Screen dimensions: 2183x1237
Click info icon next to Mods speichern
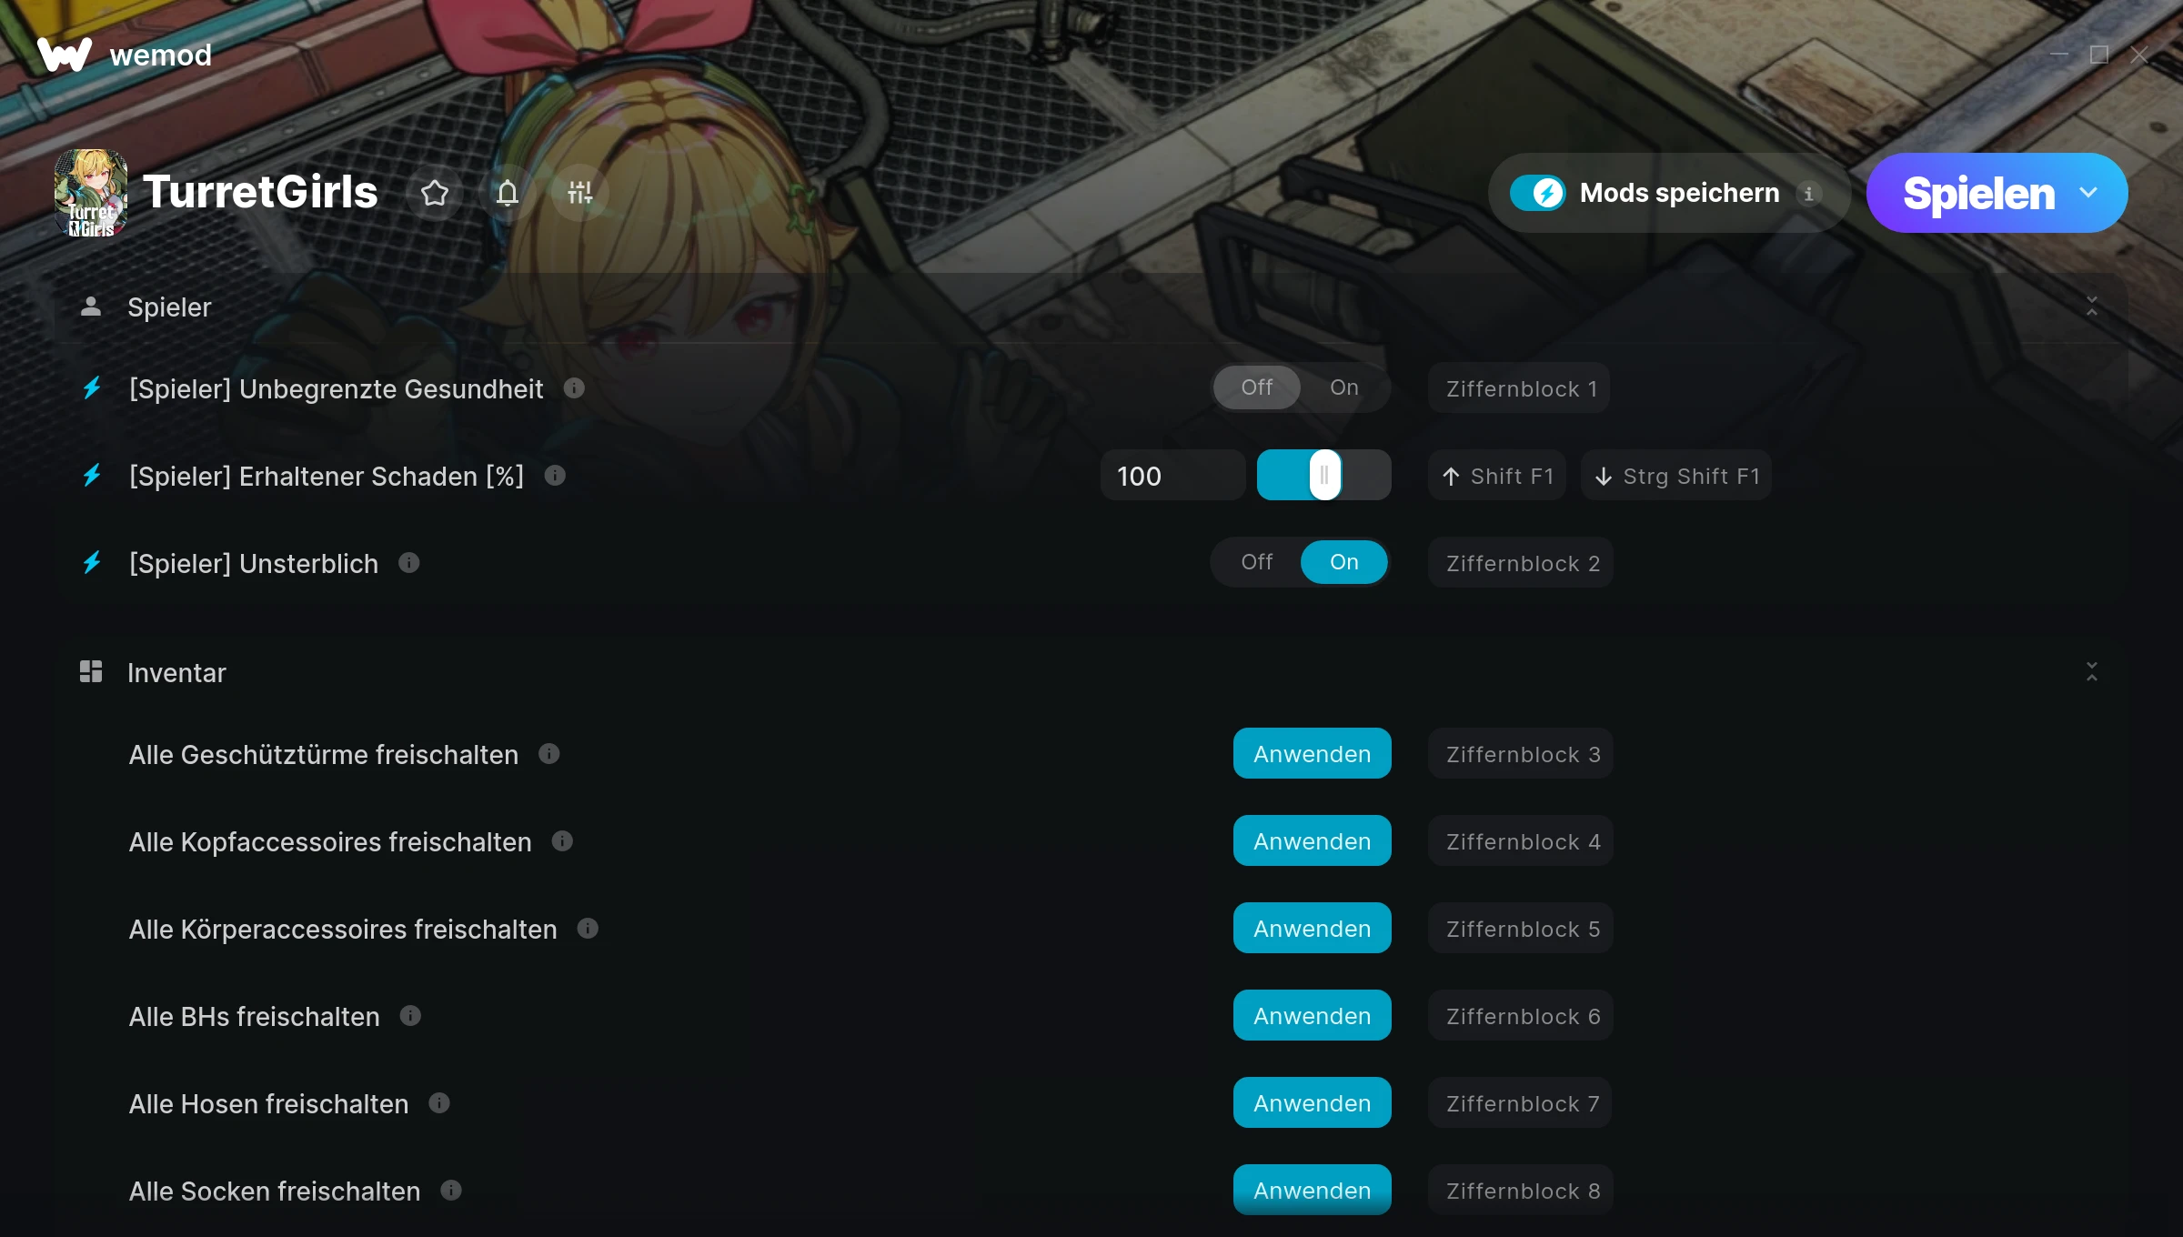(x=1808, y=193)
